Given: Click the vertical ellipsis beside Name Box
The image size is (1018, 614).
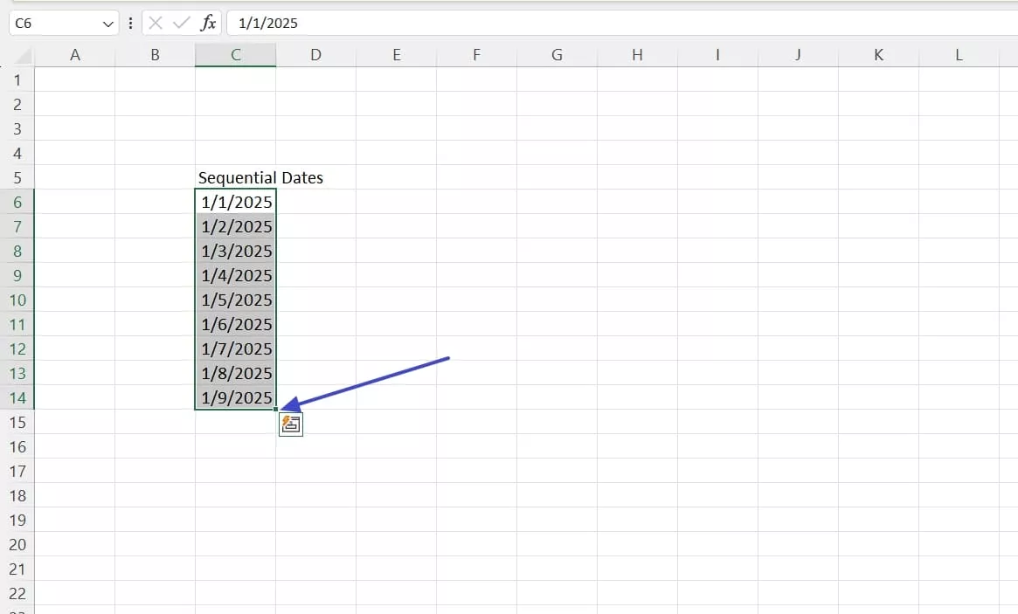Looking at the screenshot, I should tap(130, 23).
